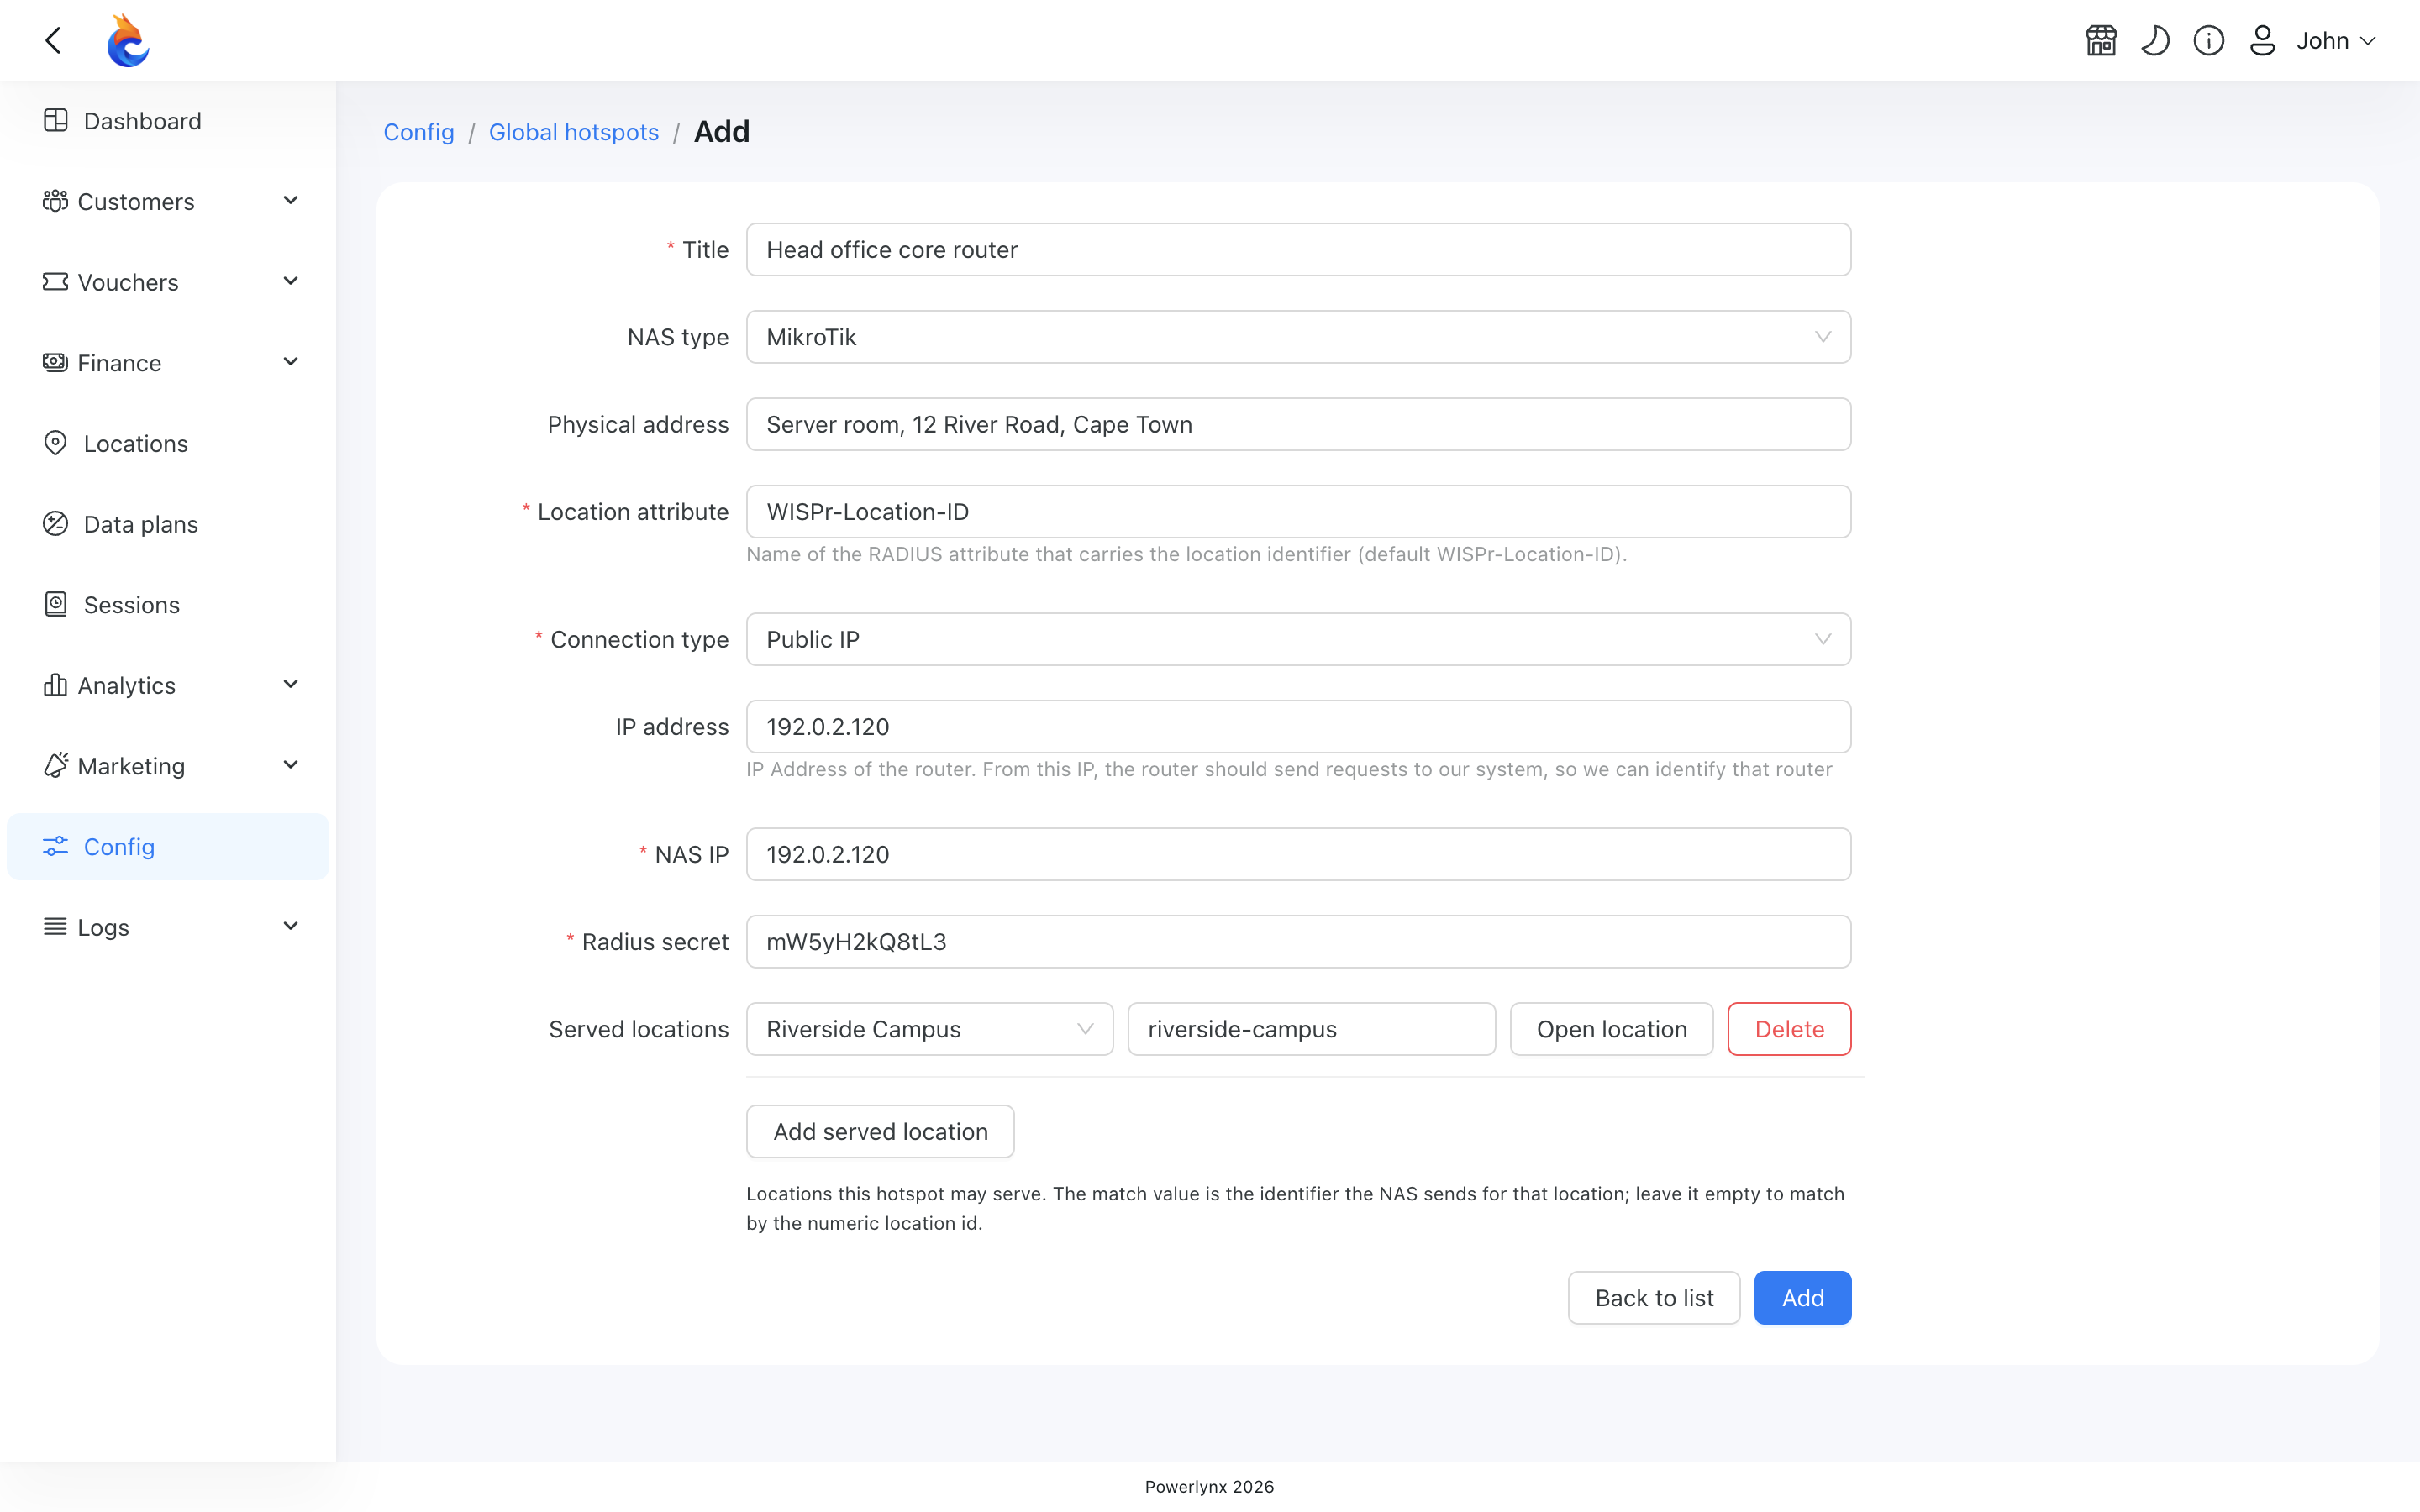Open the Riverside Campus location dropdown
This screenshot has width=2420, height=1512.
929,1029
